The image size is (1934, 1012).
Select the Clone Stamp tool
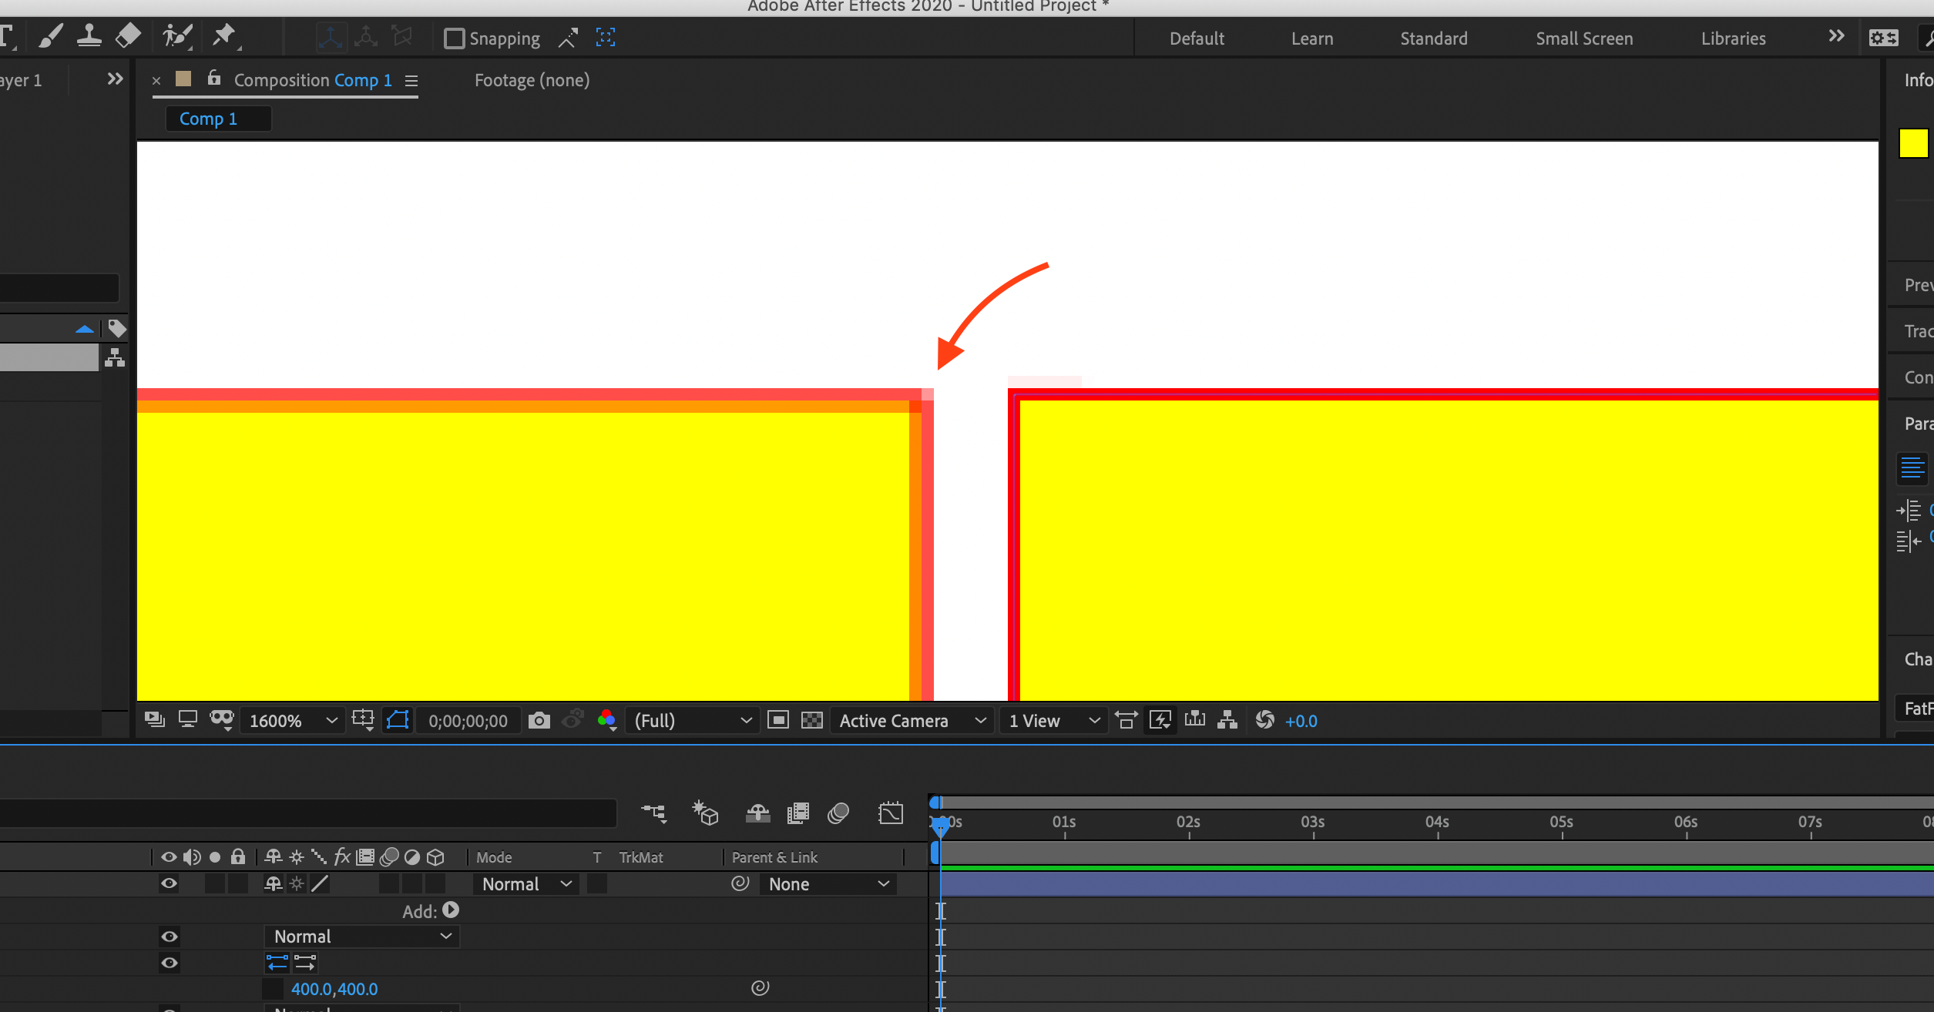pyautogui.click(x=89, y=35)
